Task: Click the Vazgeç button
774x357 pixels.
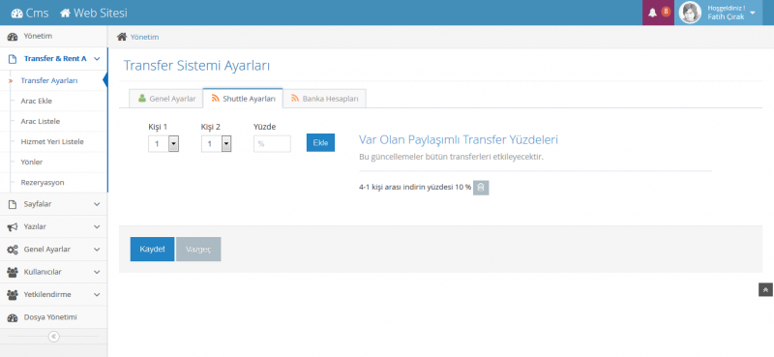Action: tap(198, 249)
